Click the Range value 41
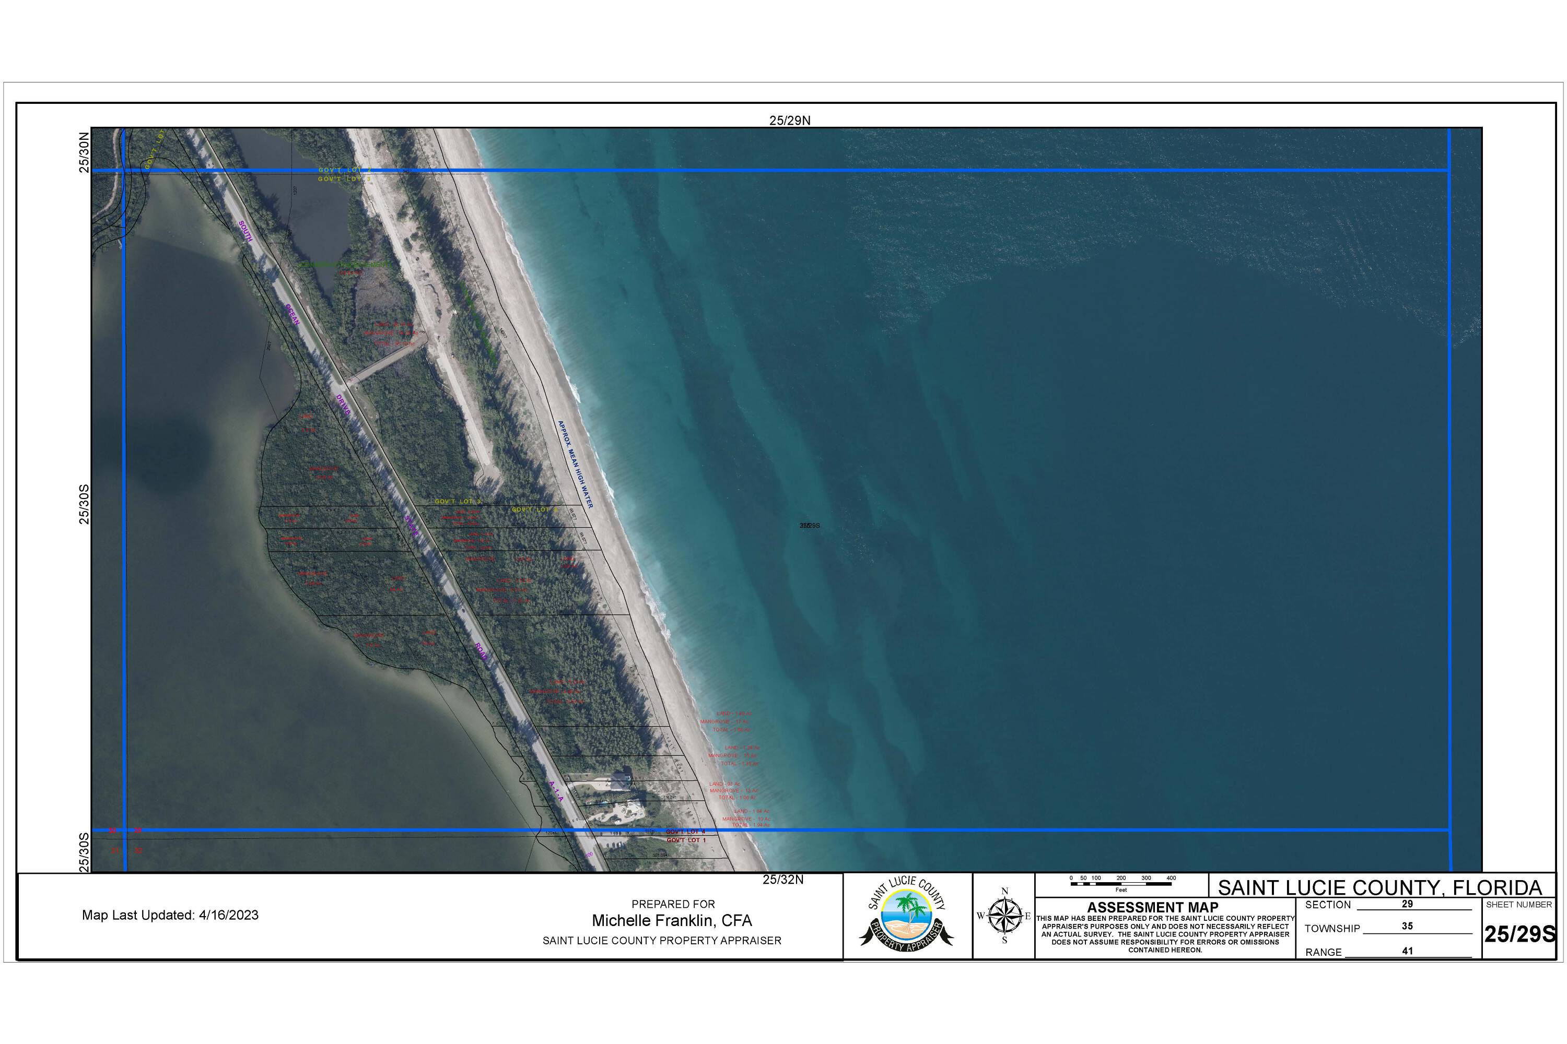The image size is (1567, 1044). (x=1407, y=951)
